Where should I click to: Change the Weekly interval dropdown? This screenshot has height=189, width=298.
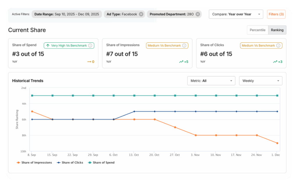click(x=260, y=81)
